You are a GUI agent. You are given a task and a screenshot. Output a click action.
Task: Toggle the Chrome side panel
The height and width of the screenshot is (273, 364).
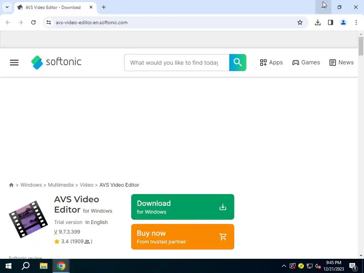(x=331, y=22)
